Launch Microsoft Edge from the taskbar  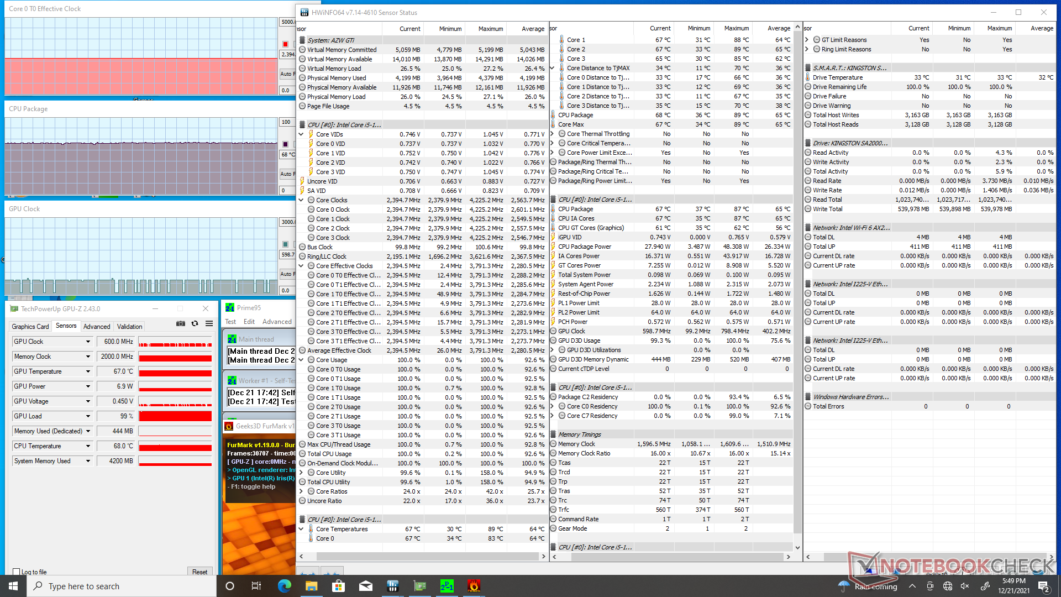click(285, 586)
